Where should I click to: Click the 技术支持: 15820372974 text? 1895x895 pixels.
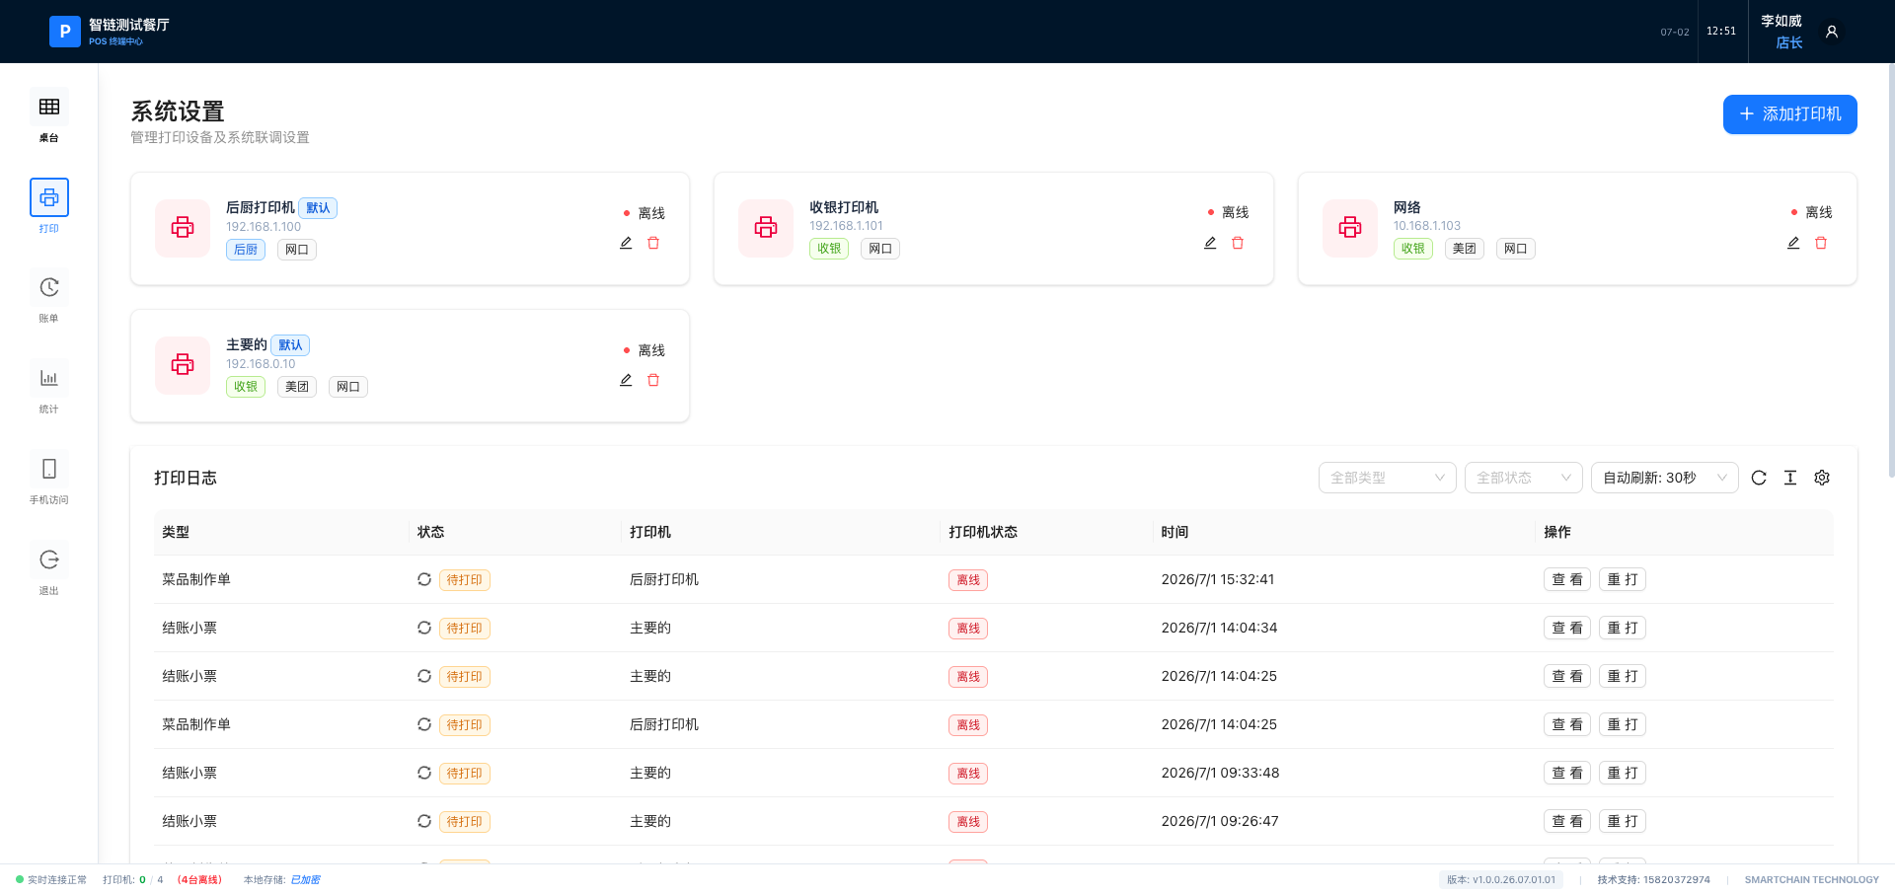(1654, 880)
